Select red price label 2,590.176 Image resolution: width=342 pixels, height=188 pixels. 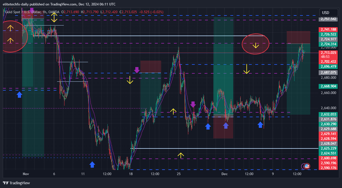coord(328,168)
